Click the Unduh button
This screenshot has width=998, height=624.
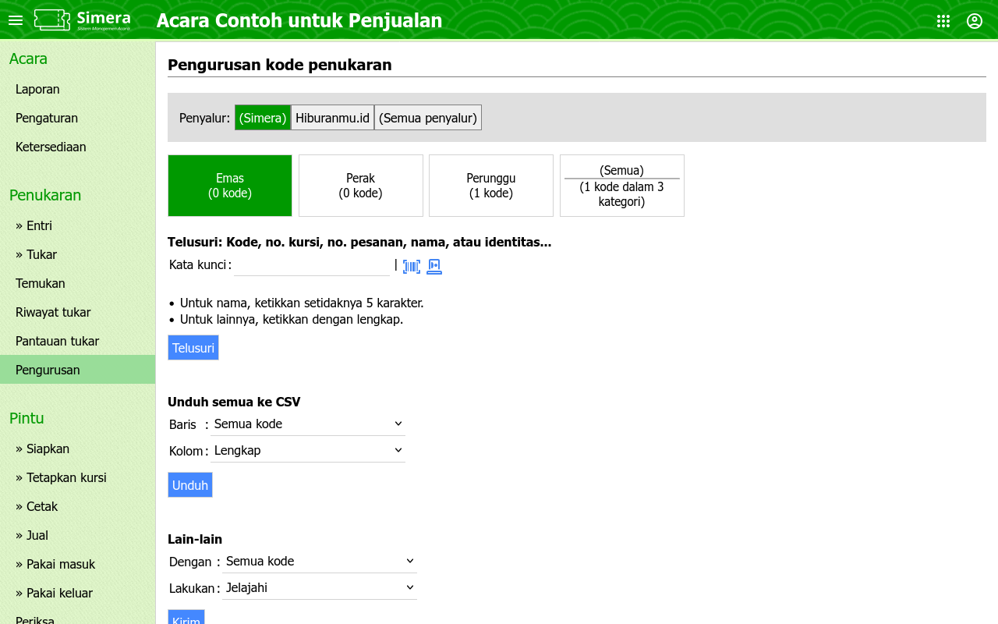190,485
